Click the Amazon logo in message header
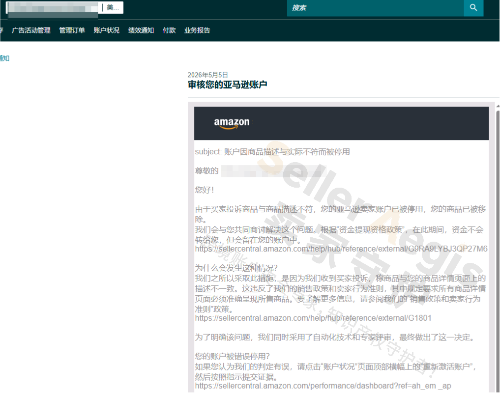This screenshot has width=500, height=393. pos(232,123)
